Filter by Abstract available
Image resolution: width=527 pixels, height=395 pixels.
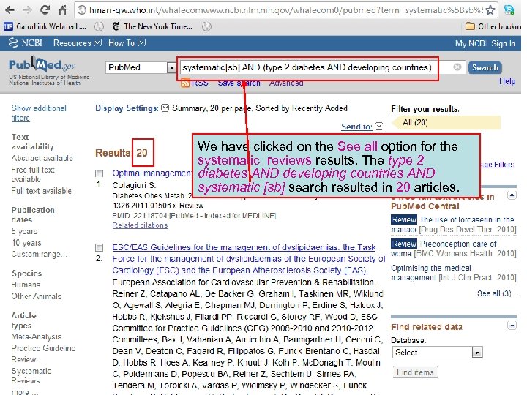click(42, 158)
